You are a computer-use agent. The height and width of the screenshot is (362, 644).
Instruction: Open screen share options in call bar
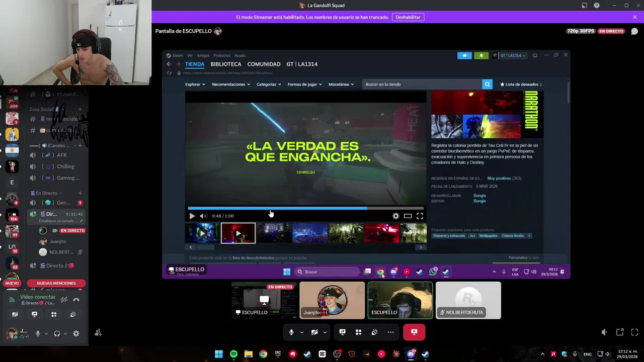coord(342,332)
